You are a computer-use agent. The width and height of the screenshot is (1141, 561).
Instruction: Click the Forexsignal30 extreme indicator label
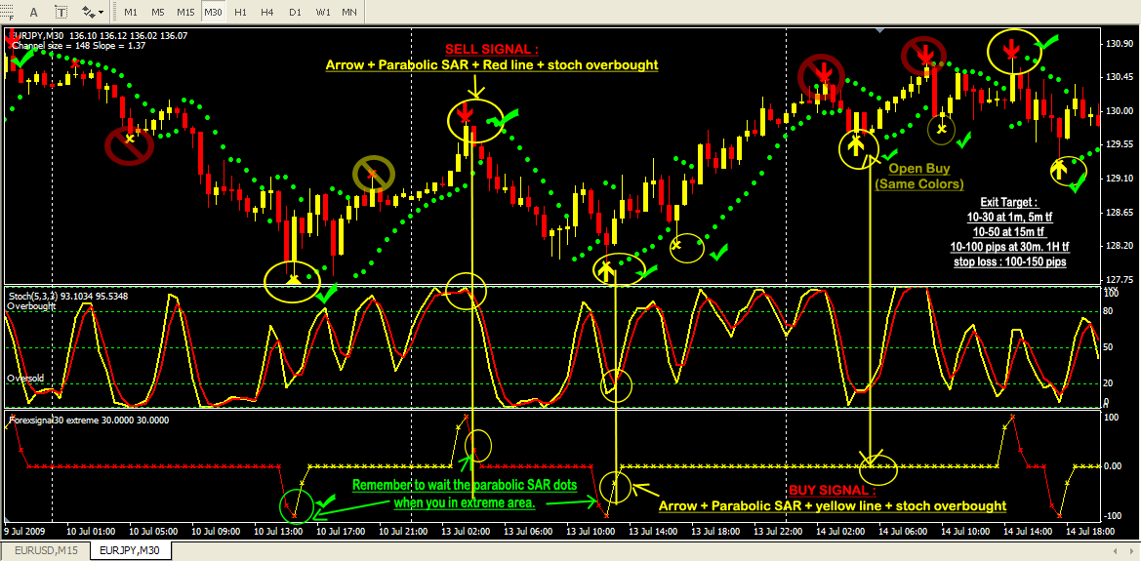click(88, 421)
